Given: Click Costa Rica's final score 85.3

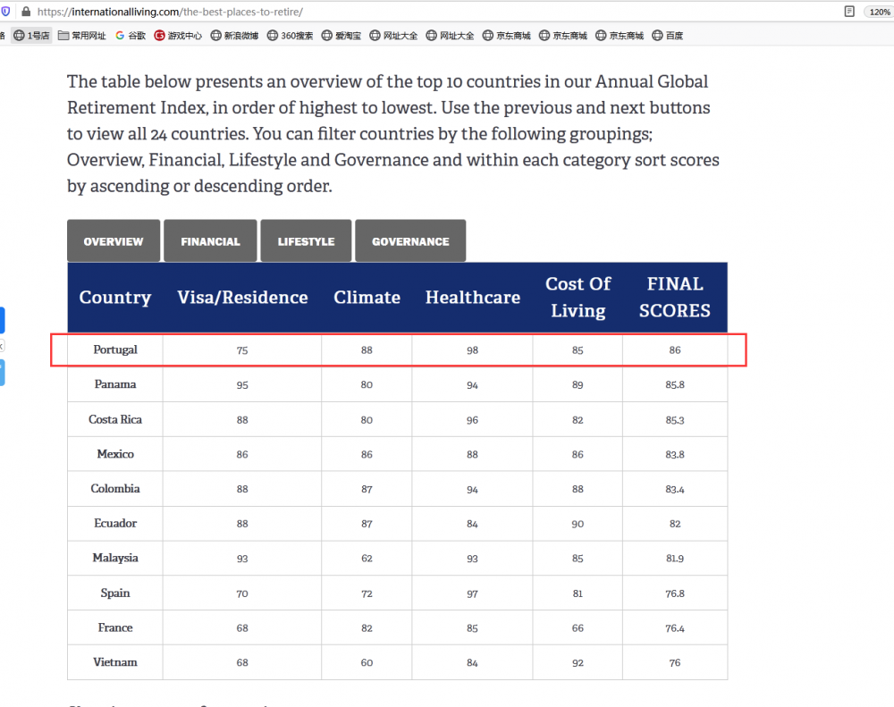Looking at the screenshot, I should coord(674,420).
